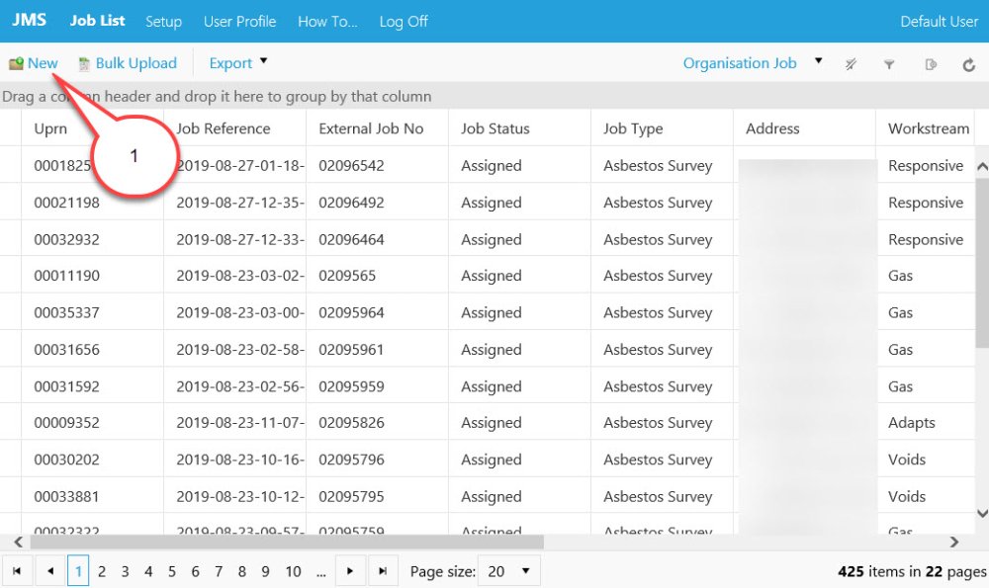Go to page 3
The height and width of the screenshot is (588, 989).
click(x=125, y=571)
